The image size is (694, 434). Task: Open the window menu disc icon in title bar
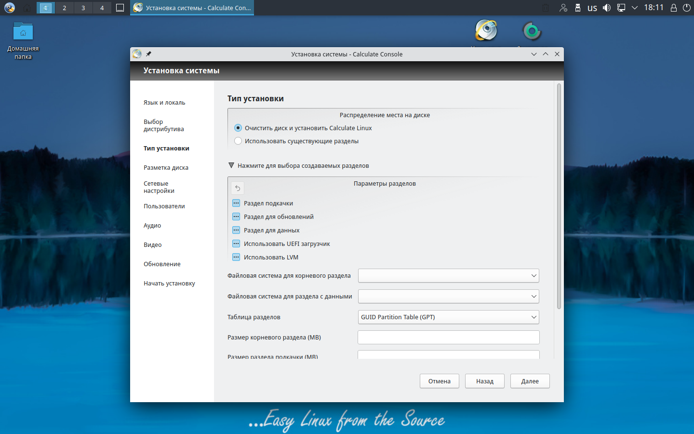pos(137,54)
